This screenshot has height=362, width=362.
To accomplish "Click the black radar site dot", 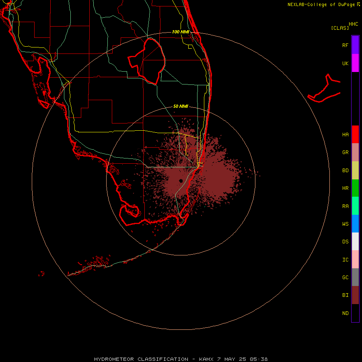I will [x=181, y=181].
